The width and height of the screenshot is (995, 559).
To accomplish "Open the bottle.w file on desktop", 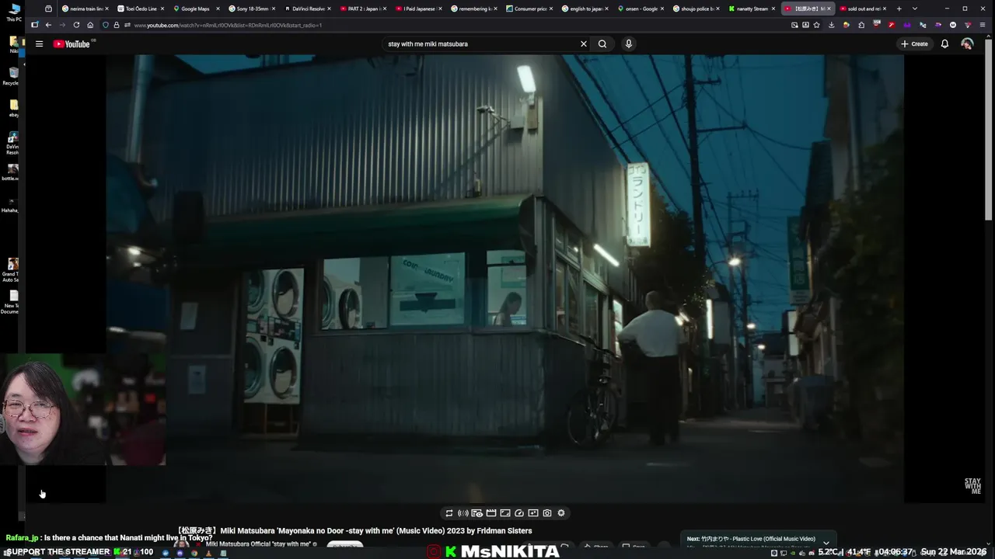I will [x=12, y=172].
